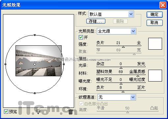This screenshot has width=168, height=119.
Task: Open the light color swatch beside 强度
Action: (x=155, y=44)
